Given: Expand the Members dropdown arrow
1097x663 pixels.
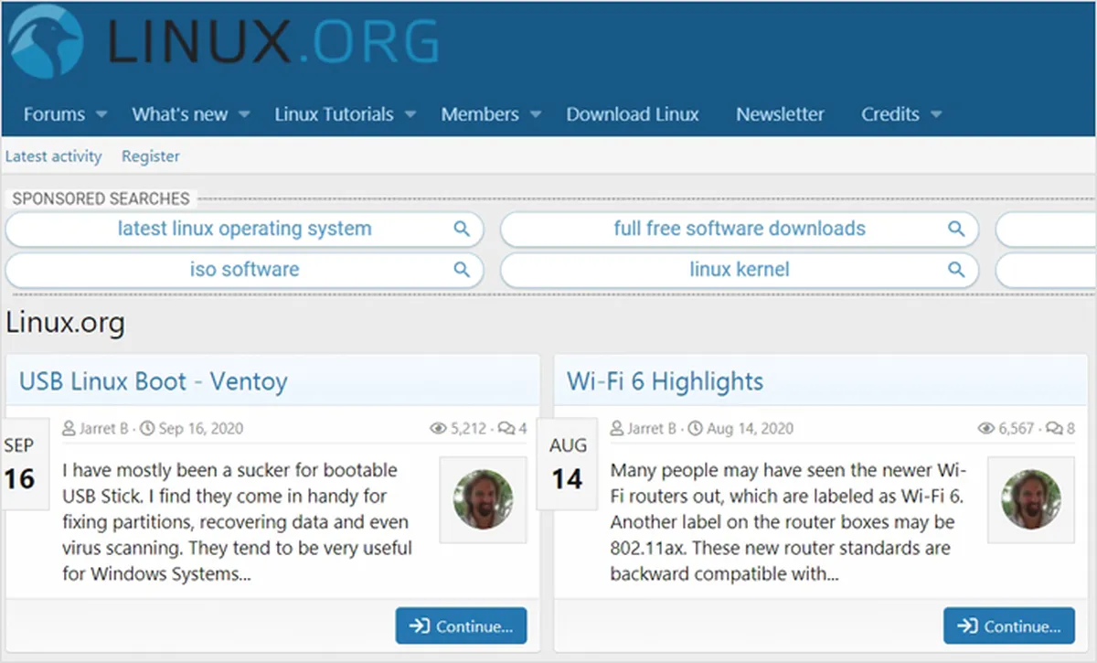Looking at the screenshot, I should [x=536, y=115].
